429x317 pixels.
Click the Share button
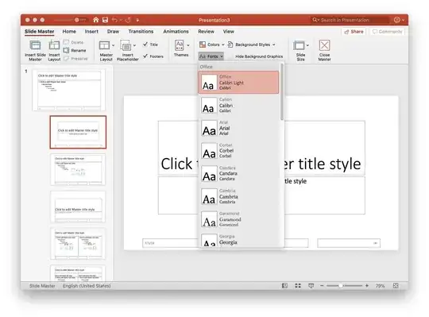tap(354, 32)
